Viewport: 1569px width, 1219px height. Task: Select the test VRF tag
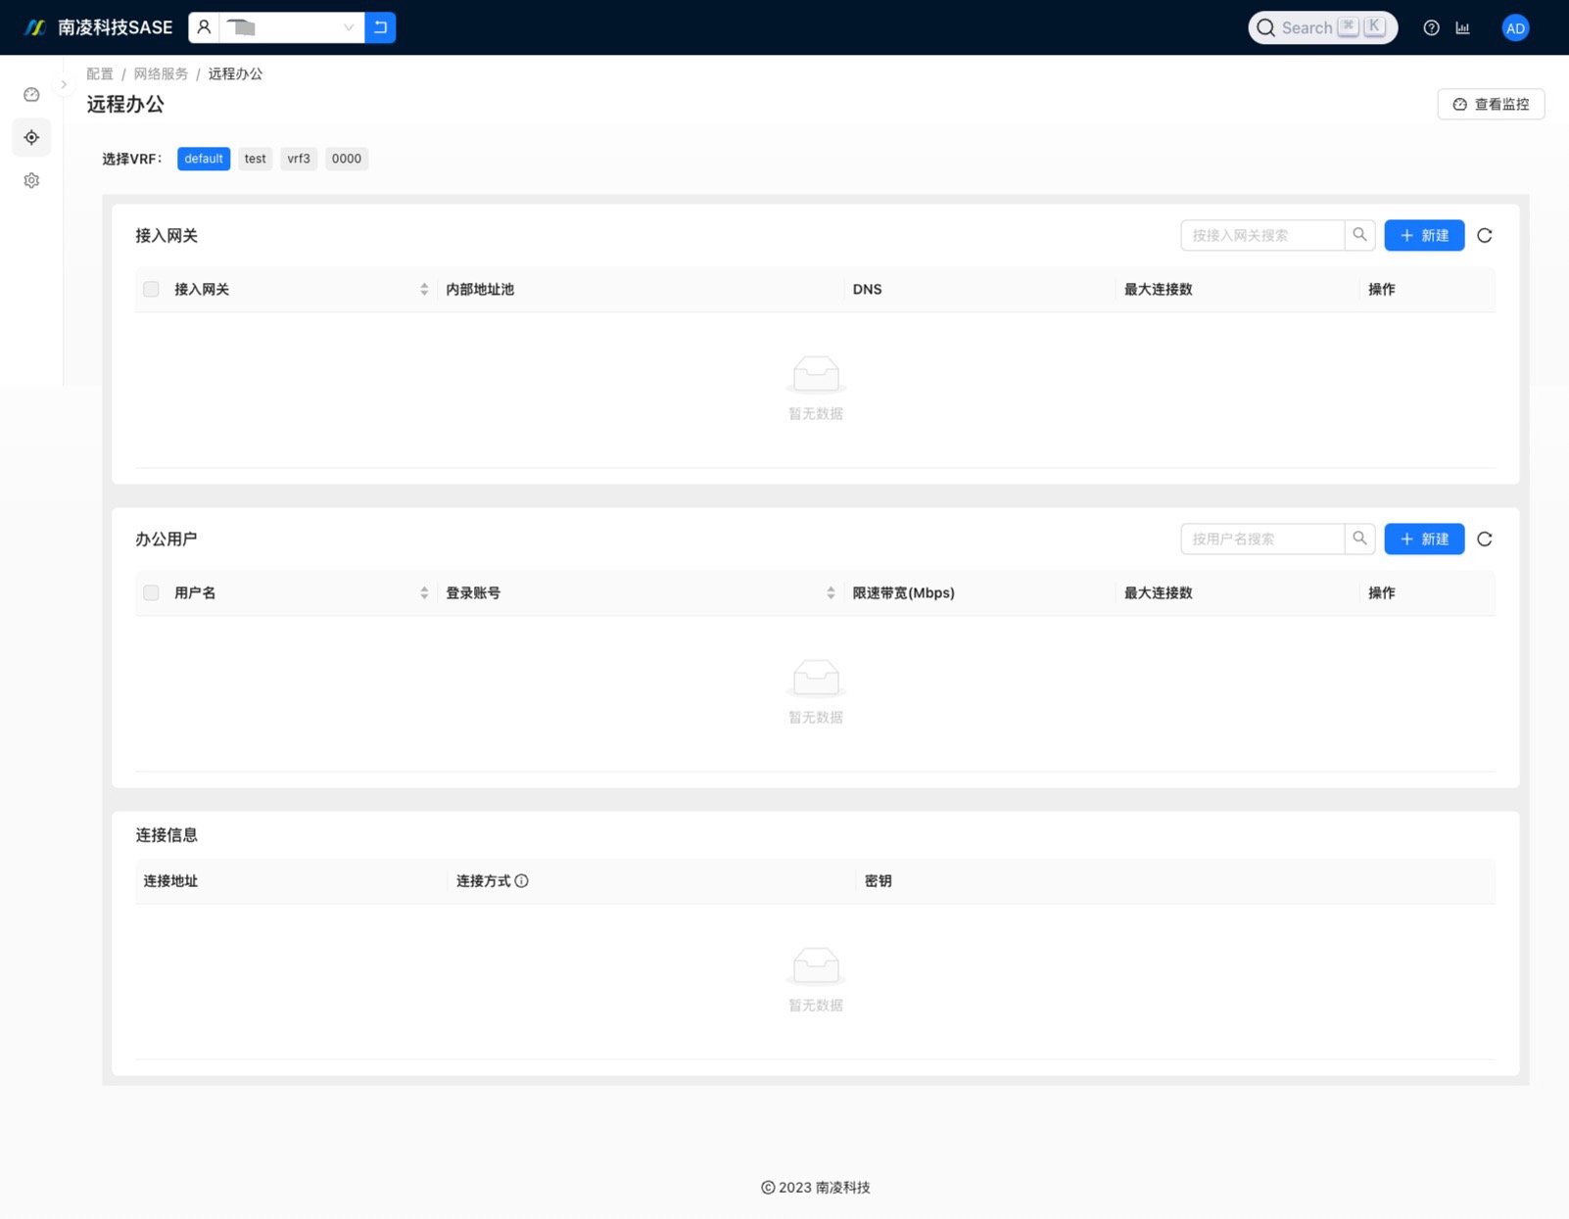pyautogui.click(x=255, y=159)
